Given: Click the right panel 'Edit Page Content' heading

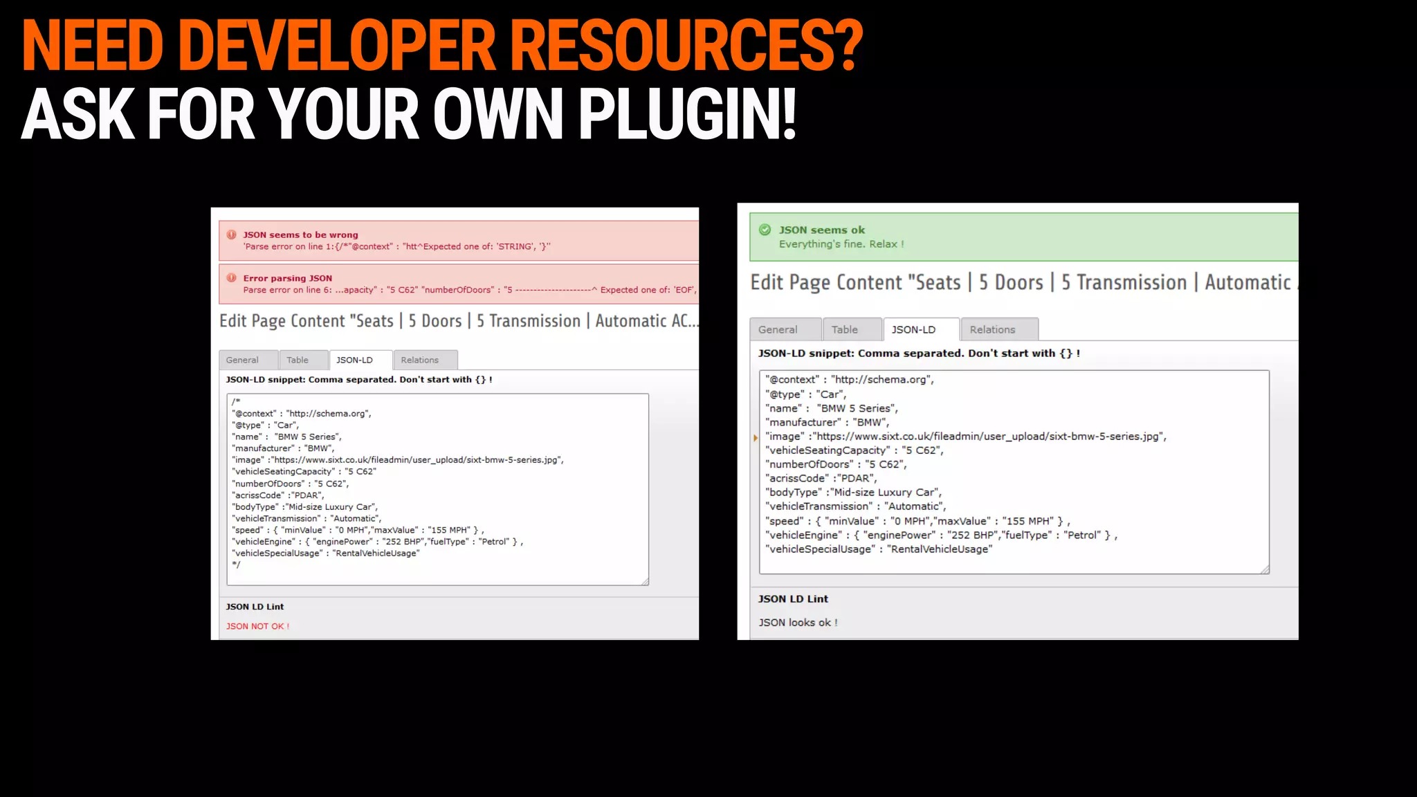Looking at the screenshot, I should (x=1024, y=282).
